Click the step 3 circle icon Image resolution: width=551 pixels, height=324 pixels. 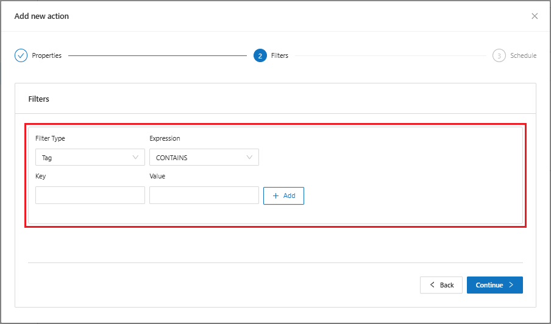[499, 55]
